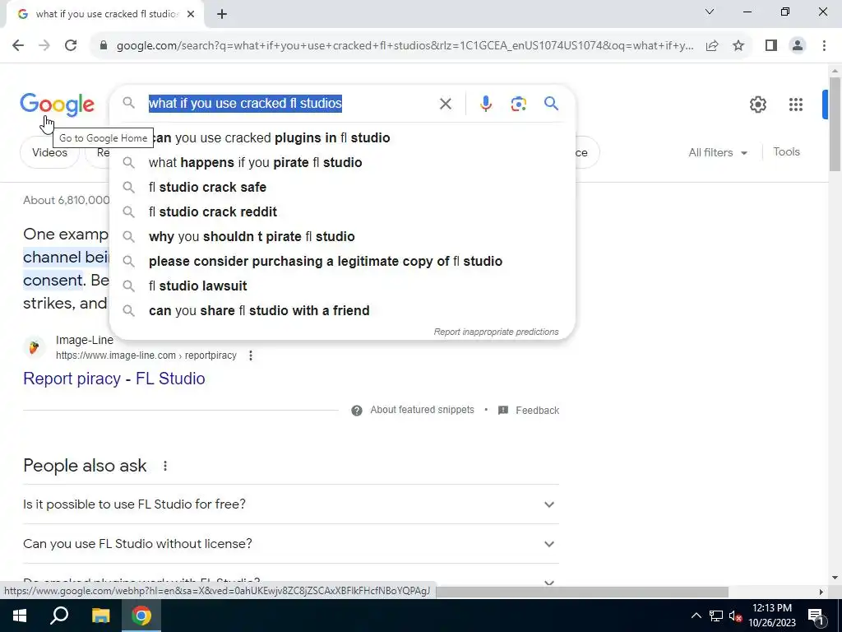This screenshot has width=842, height=632.
Task: Expand 'Is it possible to use FL Studio for free?'
Action: pyautogui.click(x=291, y=504)
